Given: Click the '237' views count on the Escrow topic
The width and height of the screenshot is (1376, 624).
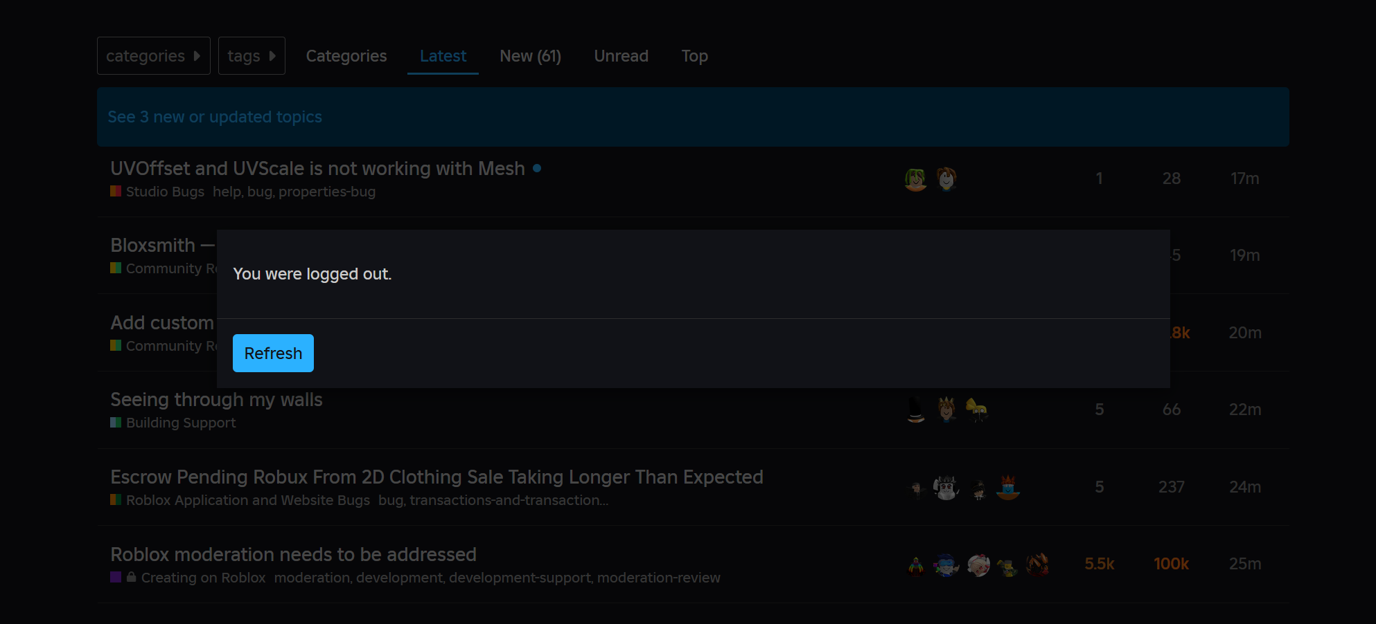Looking at the screenshot, I should tap(1172, 487).
